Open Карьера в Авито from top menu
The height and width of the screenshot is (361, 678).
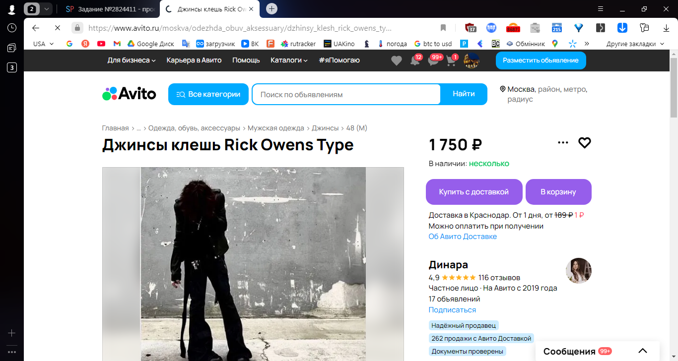tap(194, 60)
